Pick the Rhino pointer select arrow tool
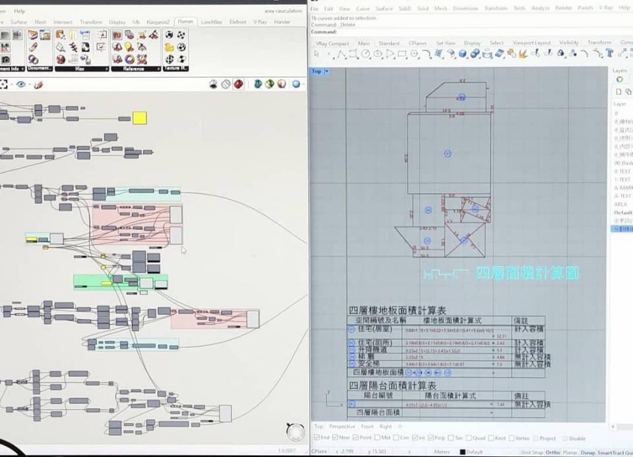633x457 pixels. (316, 53)
